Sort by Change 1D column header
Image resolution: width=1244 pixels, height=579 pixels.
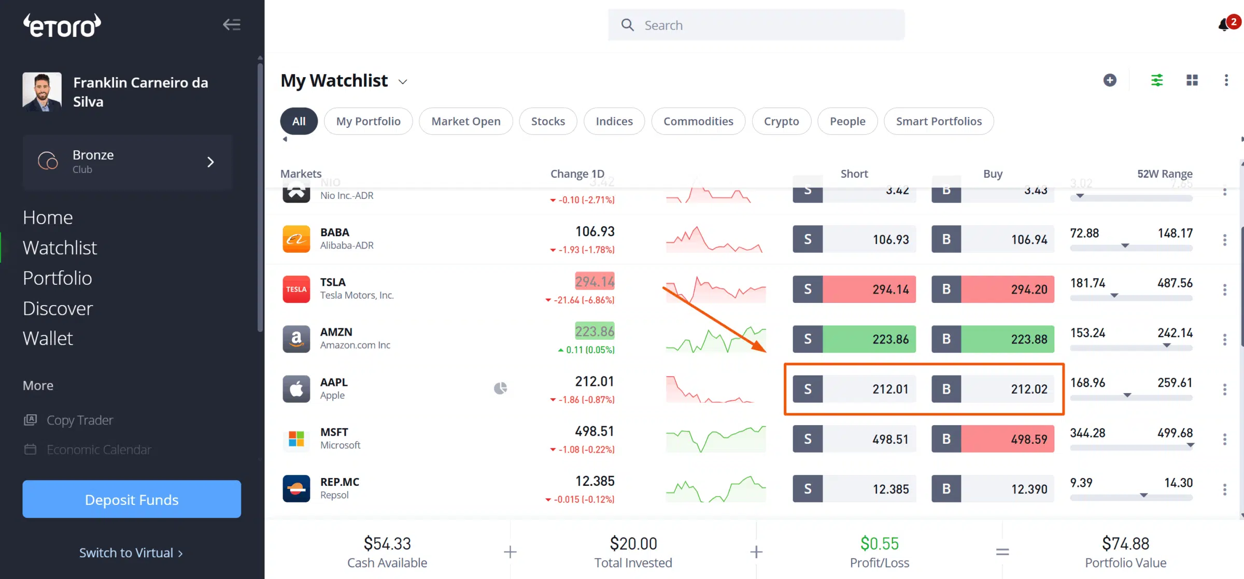577,173
